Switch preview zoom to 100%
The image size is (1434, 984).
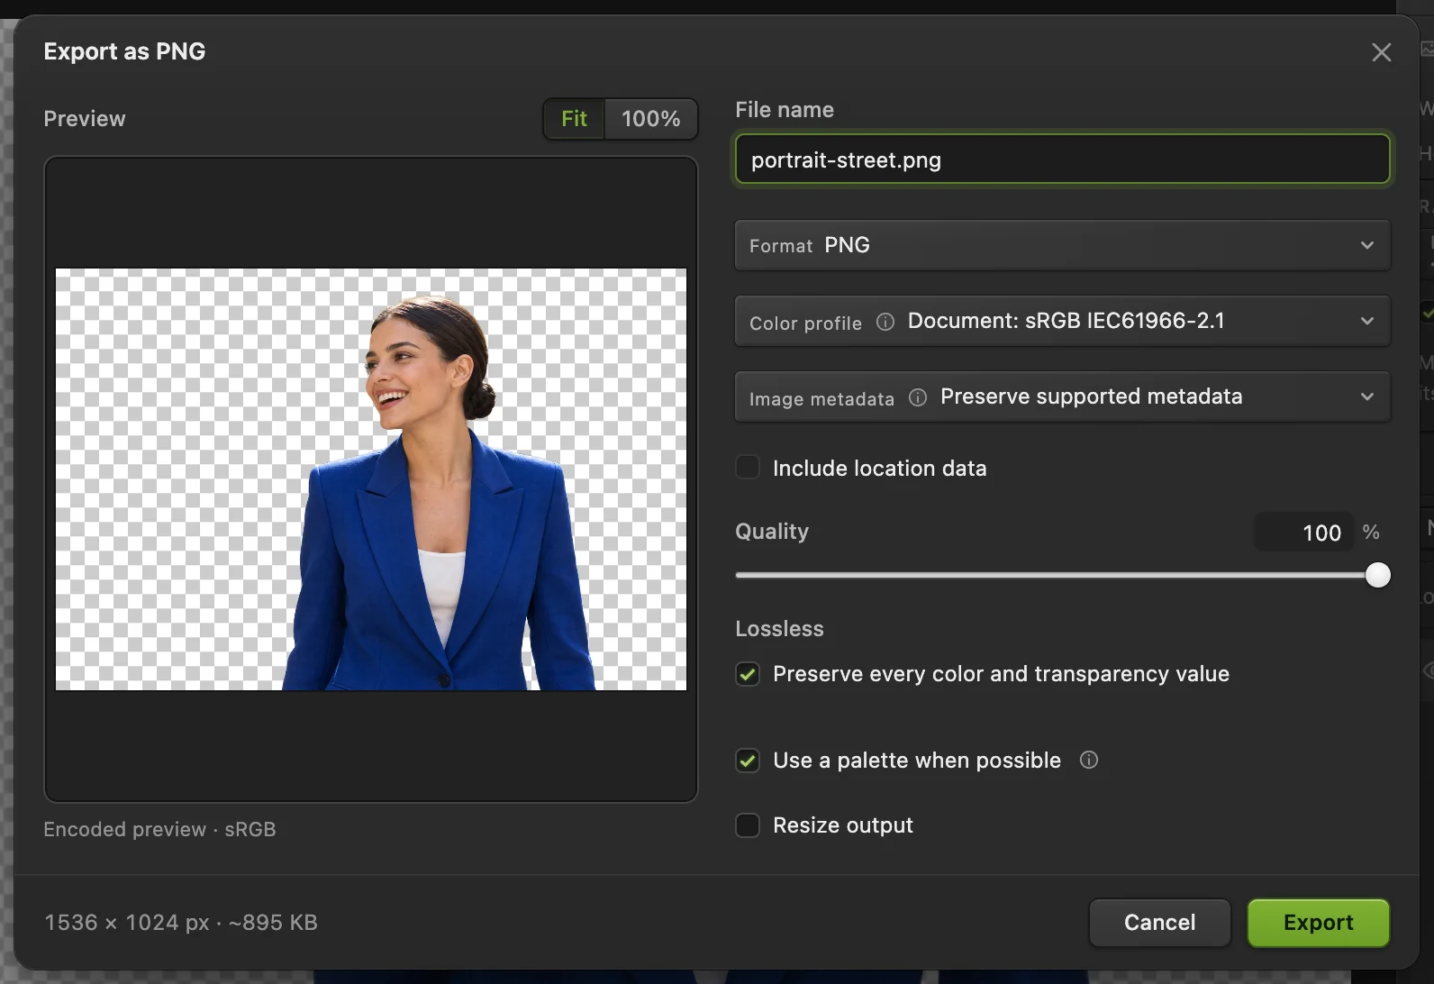pyautogui.click(x=650, y=119)
